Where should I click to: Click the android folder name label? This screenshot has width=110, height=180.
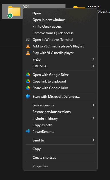pyautogui.click(x=93, y=7)
